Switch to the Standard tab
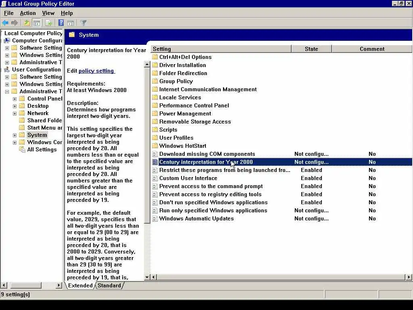413x310 pixels. click(109, 285)
